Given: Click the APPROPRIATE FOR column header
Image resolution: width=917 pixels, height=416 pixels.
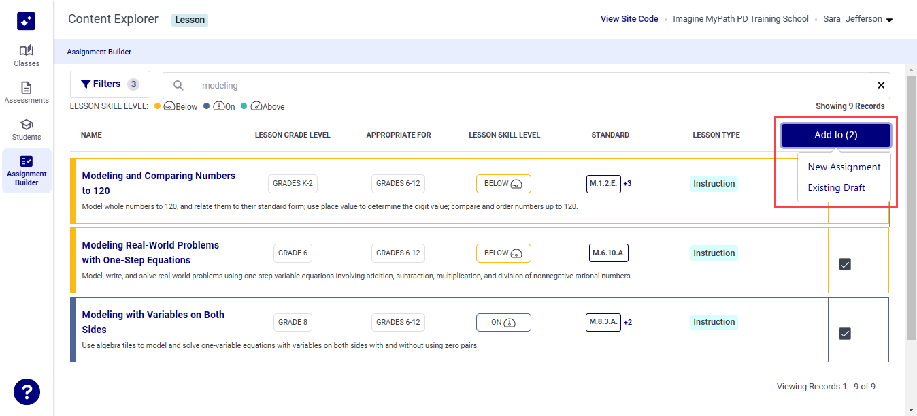Looking at the screenshot, I should point(399,135).
